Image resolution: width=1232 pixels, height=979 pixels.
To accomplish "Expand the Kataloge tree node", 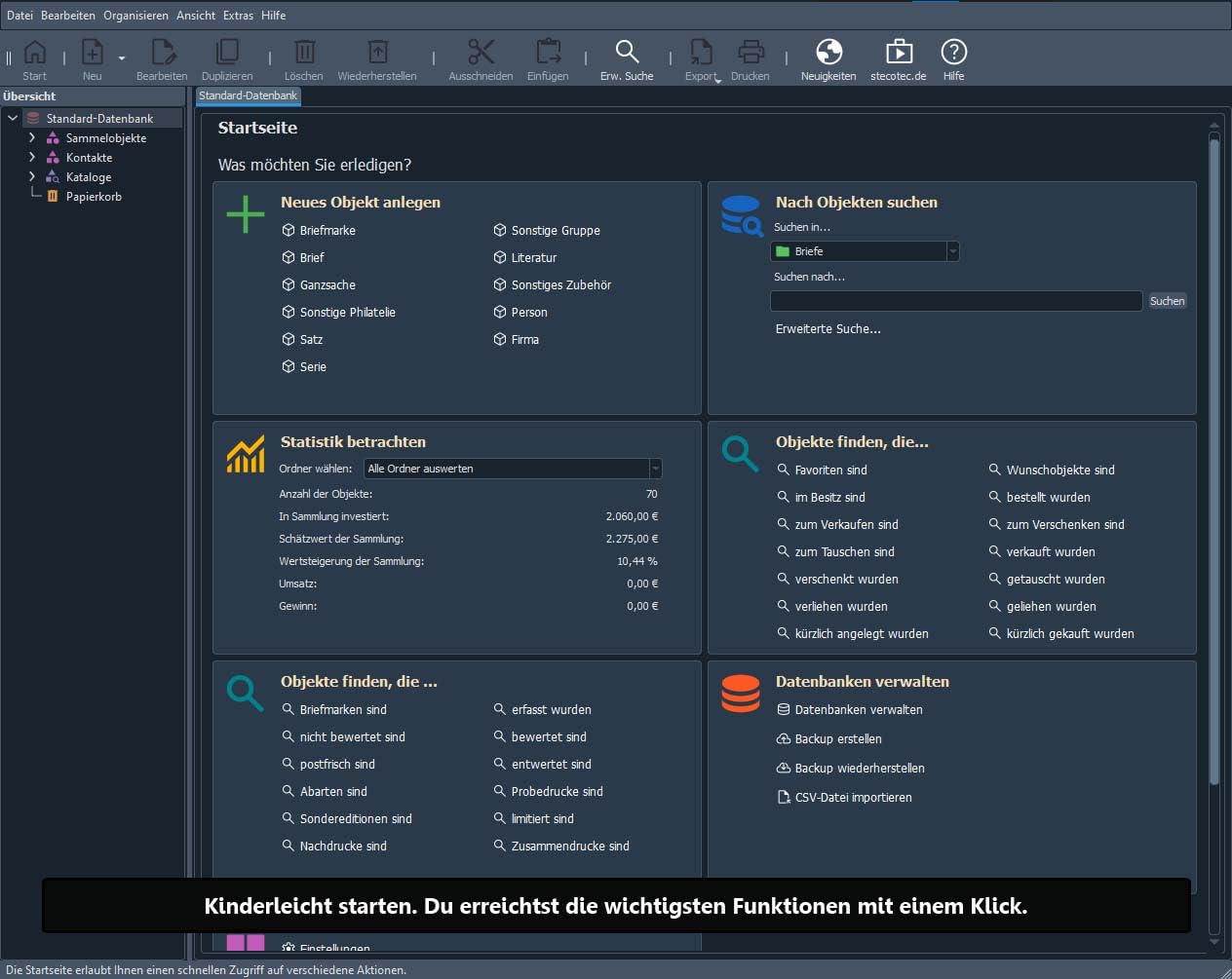I will (x=32, y=176).
